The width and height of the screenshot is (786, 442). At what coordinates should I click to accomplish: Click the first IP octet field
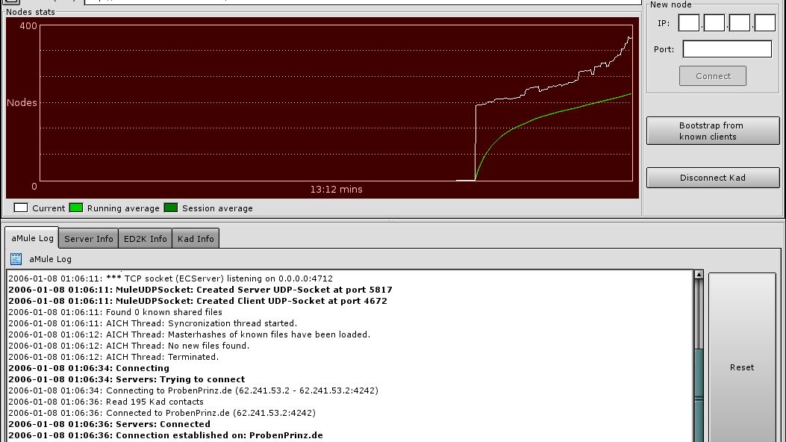[689, 23]
